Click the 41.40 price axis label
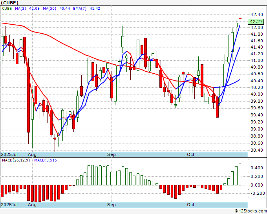 (257, 47)
